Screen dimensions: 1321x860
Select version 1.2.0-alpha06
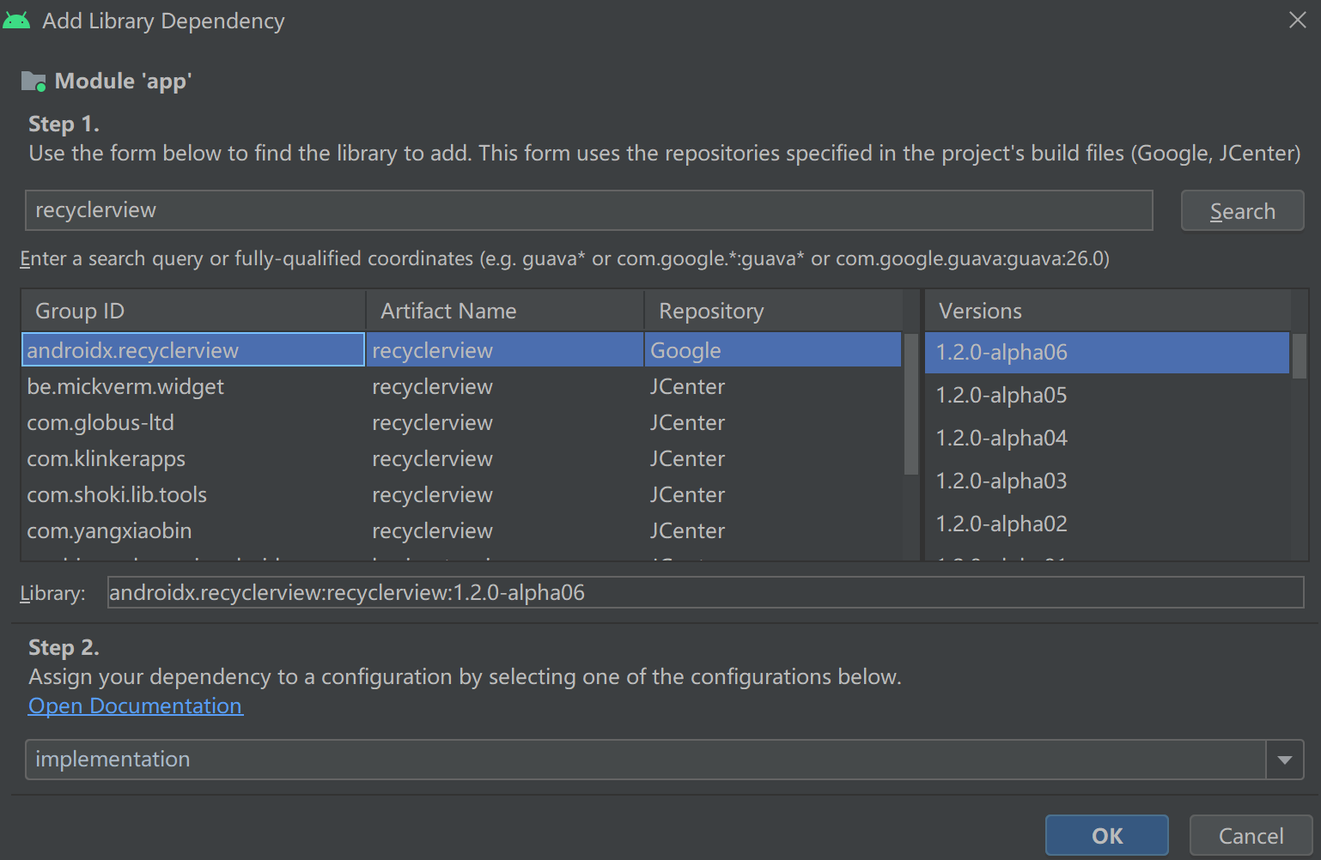click(1001, 352)
